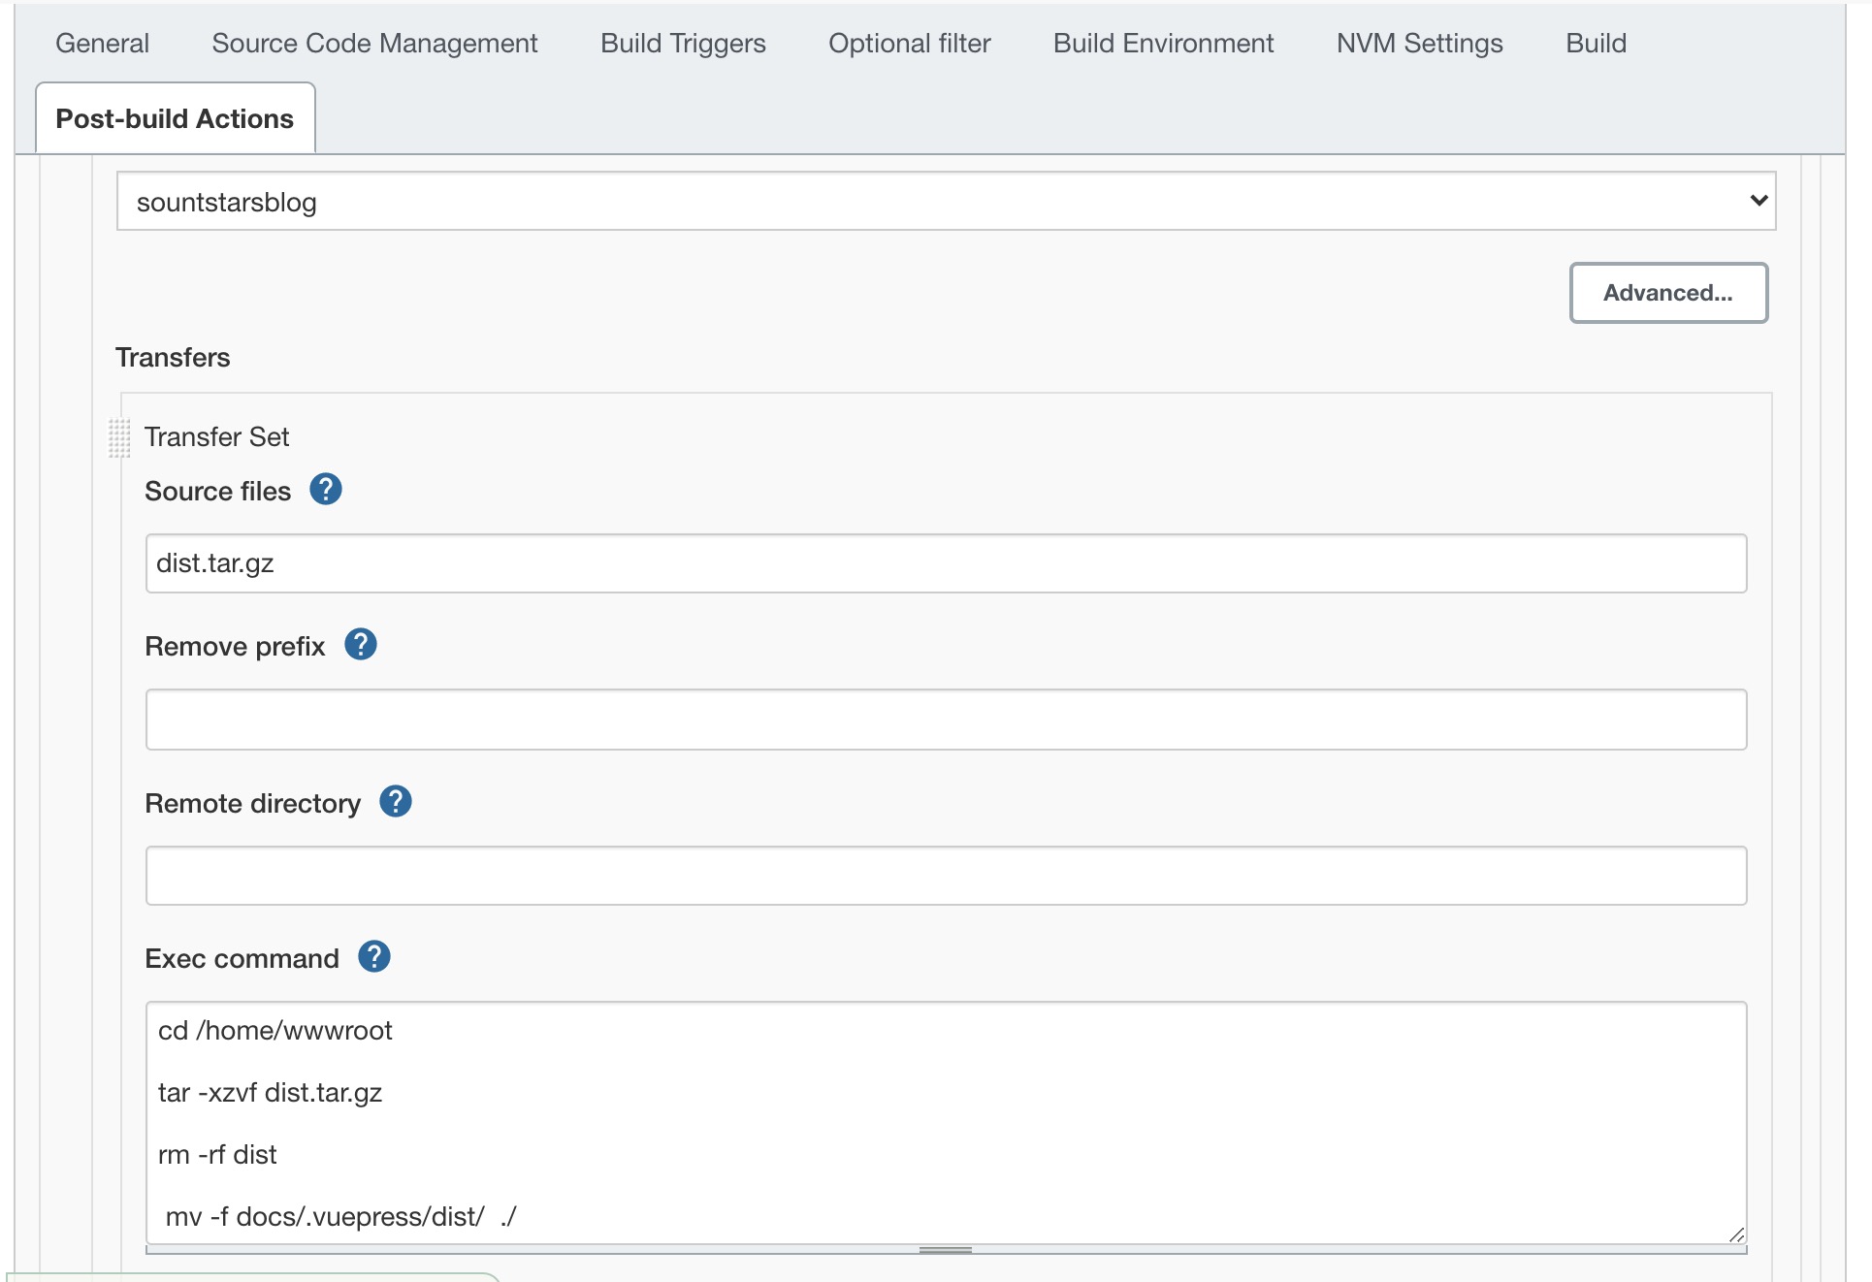1872x1282 pixels.
Task: Open help for Remote directory
Action: click(396, 802)
